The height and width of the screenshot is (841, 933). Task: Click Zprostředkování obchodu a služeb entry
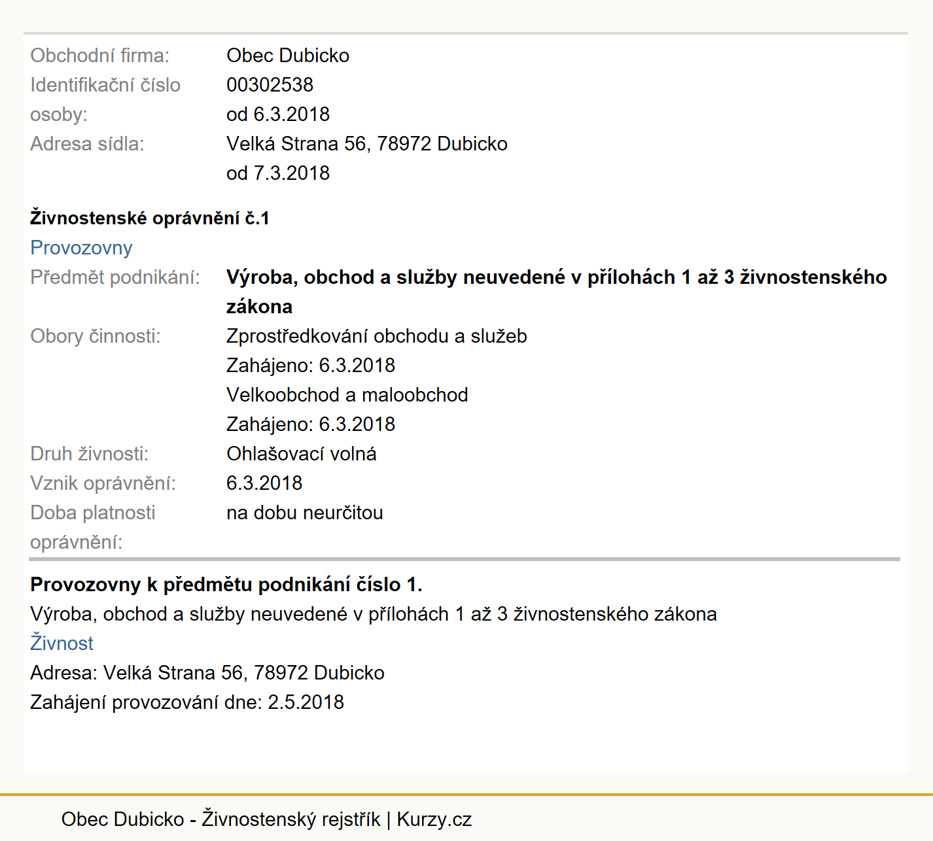[x=377, y=336]
